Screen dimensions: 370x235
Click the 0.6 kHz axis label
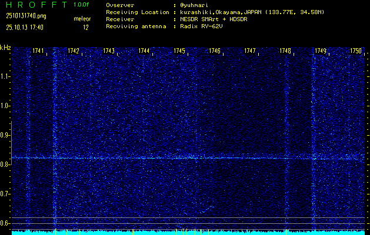click(4, 223)
